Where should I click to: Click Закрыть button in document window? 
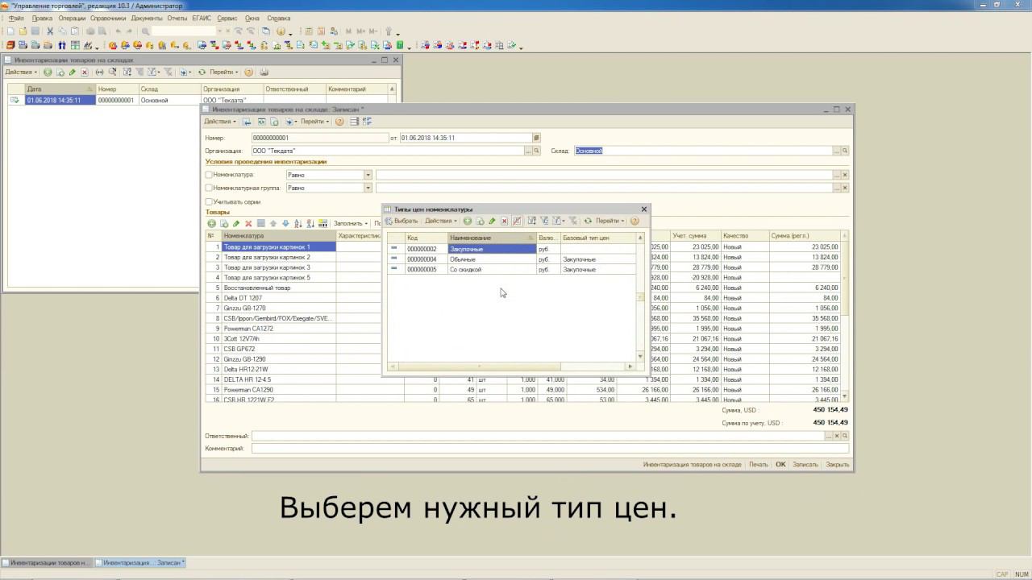click(x=837, y=465)
